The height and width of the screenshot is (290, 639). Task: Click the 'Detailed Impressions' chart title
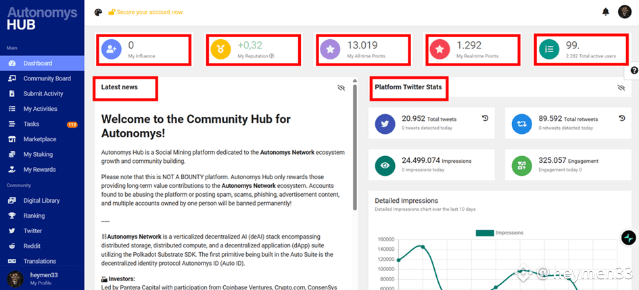pyautogui.click(x=406, y=201)
